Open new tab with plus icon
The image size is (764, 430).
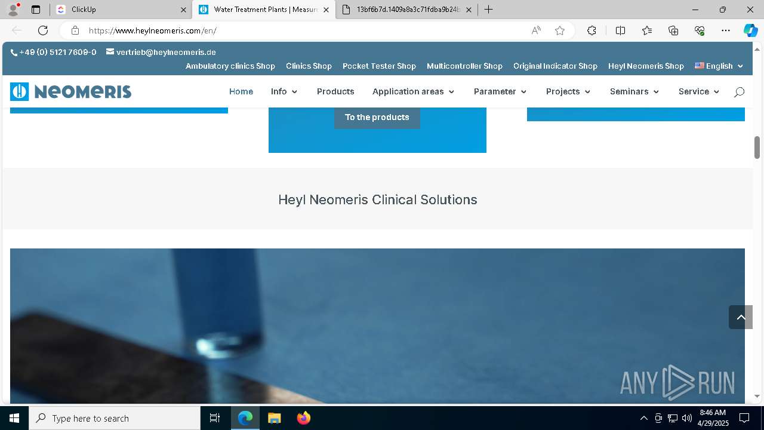488,10
